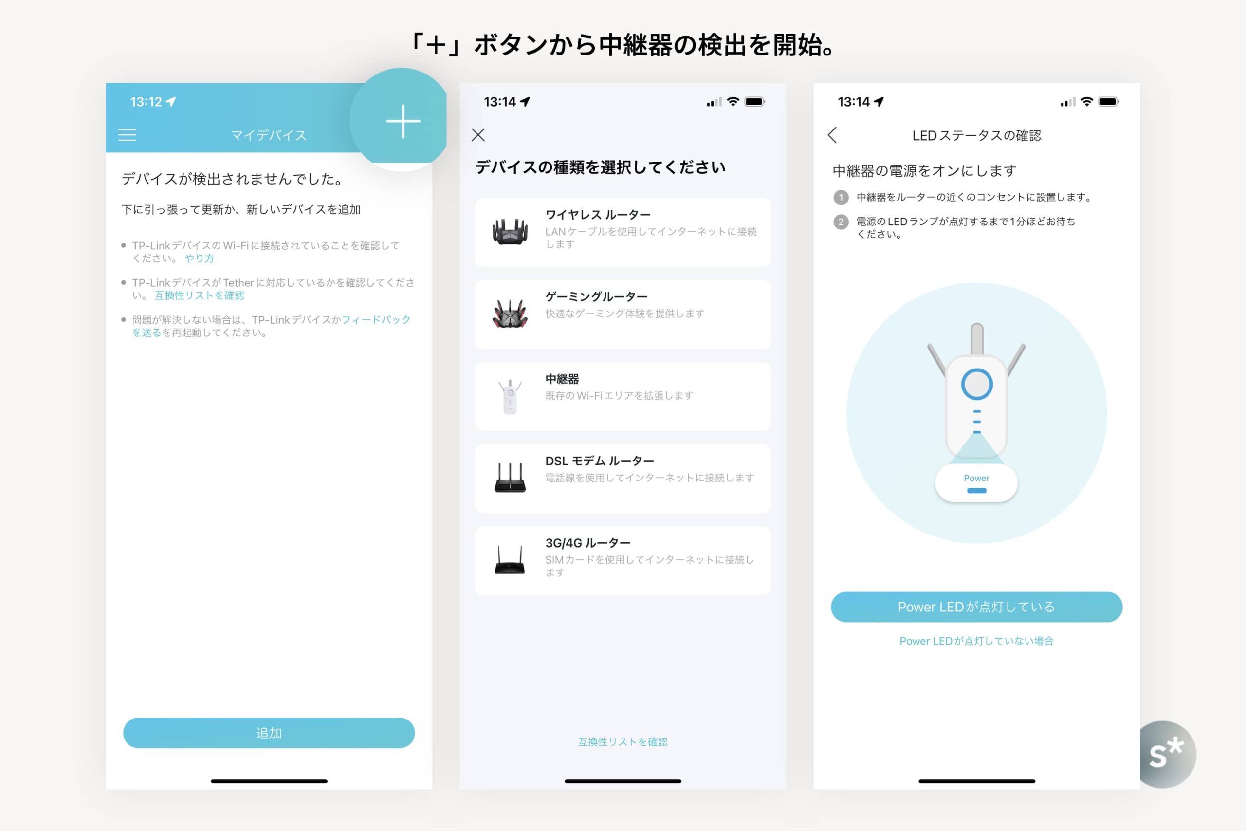The image size is (1246, 831).
Task: Click the round S* logo badge
Action: click(1168, 754)
